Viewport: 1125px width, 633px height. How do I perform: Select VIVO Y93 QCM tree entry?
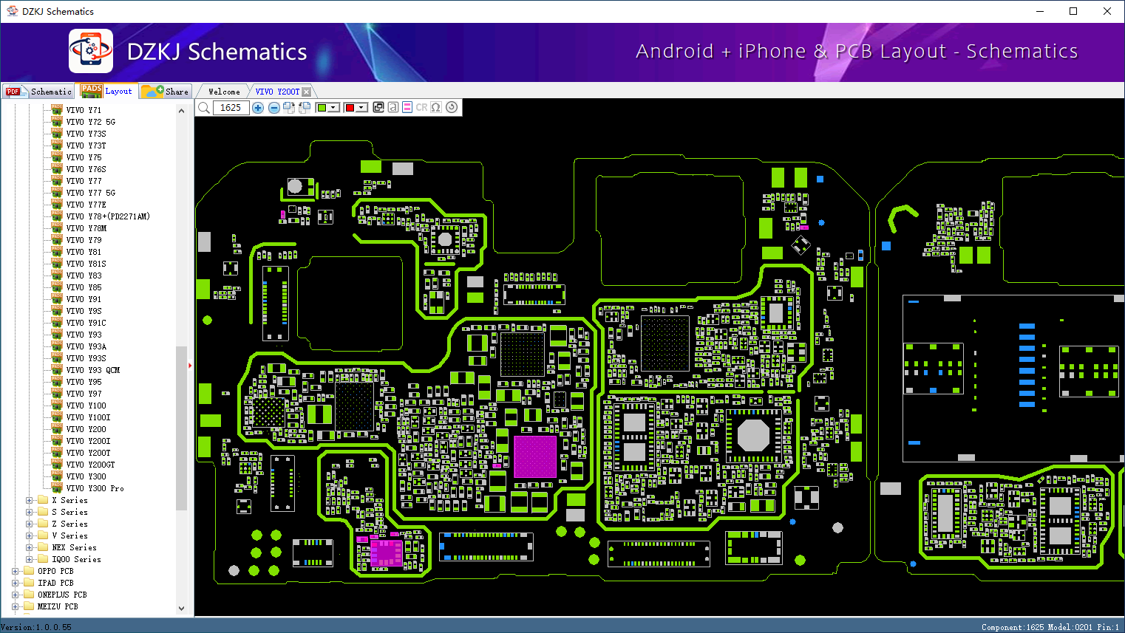[92, 370]
